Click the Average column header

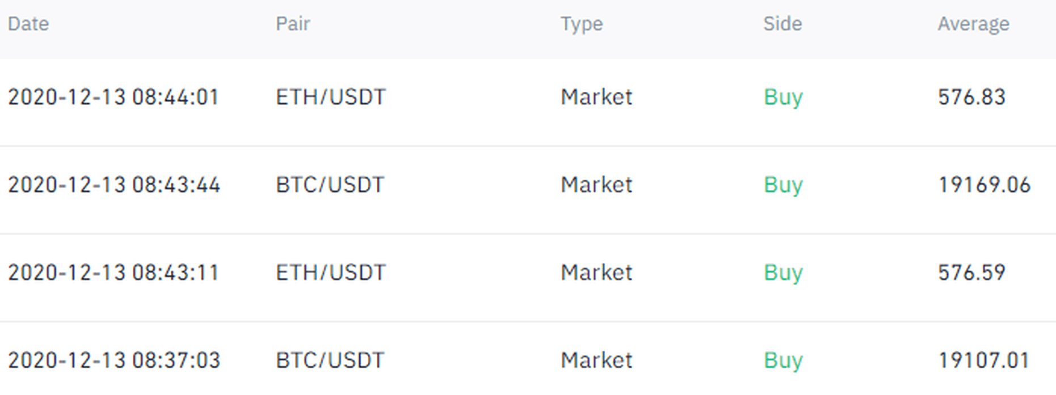[x=973, y=24]
